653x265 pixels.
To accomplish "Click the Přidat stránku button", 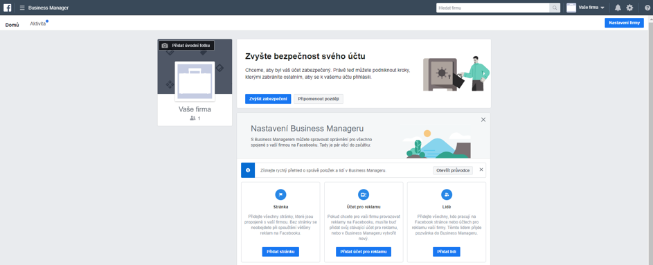I will (x=280, y=252).
